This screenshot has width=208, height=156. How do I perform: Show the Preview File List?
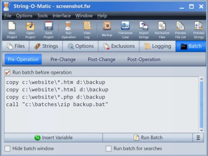point(180,30)
